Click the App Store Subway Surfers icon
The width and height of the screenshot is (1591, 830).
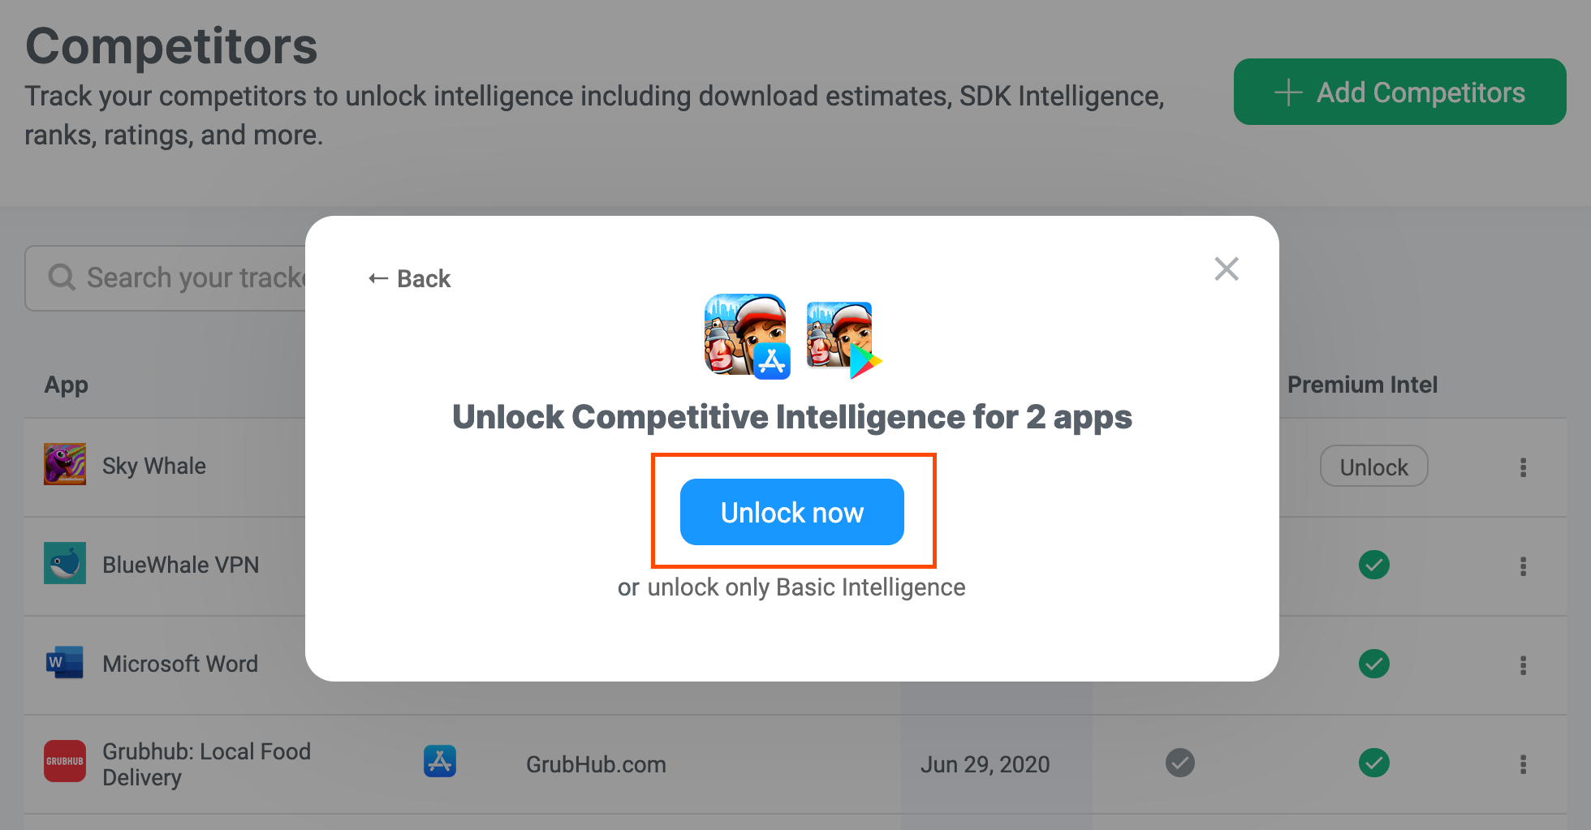(x=747, y=336)
